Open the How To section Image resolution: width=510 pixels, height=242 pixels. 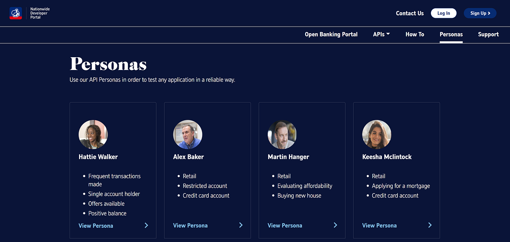tap(415, 34)
